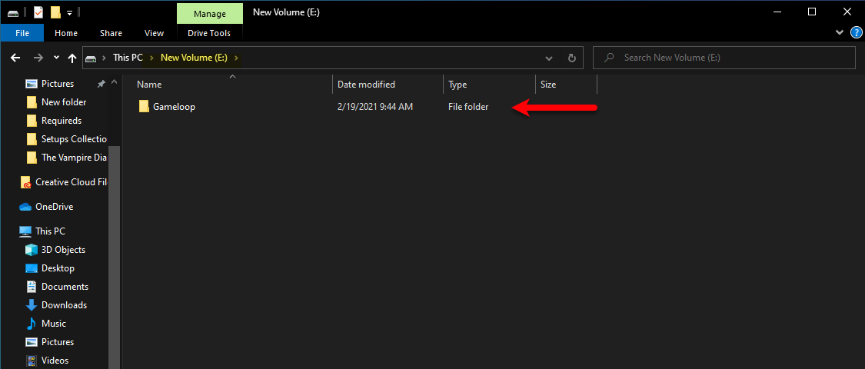Click the Properties quick access toolbar icon
The height and width of the screenshot is (369, 865).
click(x=38, y=12)
